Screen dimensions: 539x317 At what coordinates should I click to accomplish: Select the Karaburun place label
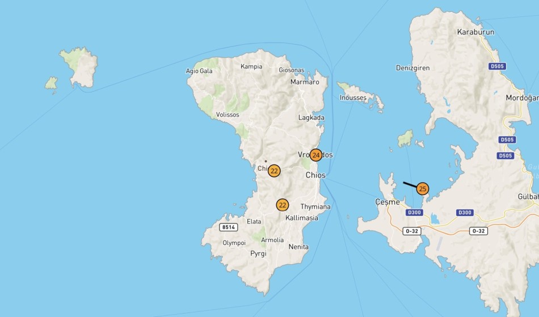[475, 32]
